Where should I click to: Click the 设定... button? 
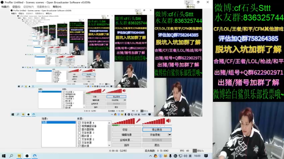(x=127, y=130)
